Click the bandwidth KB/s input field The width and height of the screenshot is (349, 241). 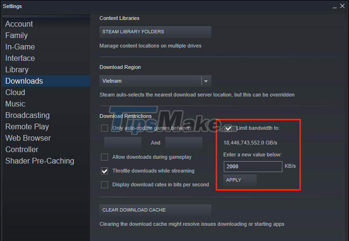point(253,166)
